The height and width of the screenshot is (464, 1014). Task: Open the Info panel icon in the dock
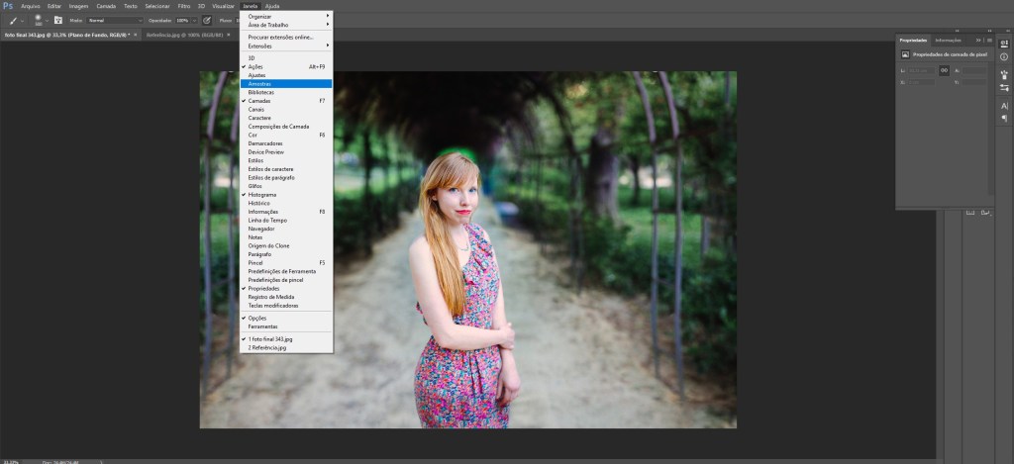pos(1003,56)
